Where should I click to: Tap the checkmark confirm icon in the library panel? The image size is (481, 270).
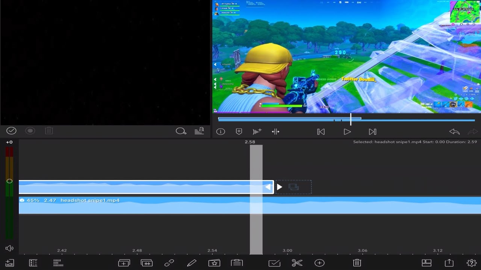pyautogui.click(x=11, y=130)
